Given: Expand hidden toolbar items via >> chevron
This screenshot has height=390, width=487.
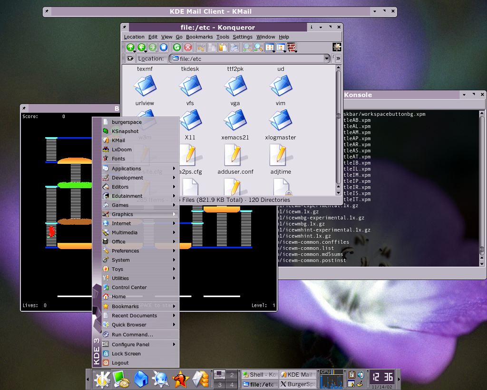Looking at the screenshot, I should tap(338, 59).
